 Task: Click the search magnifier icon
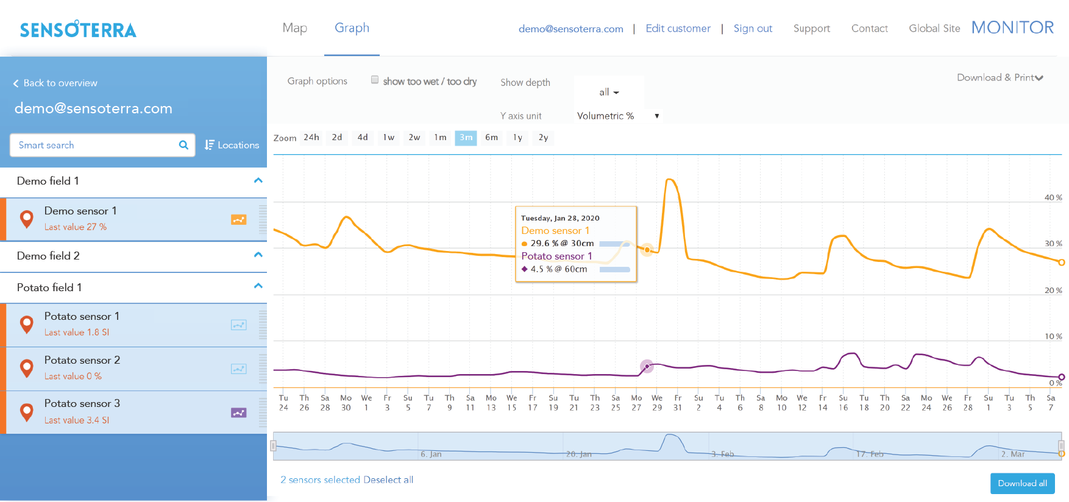pos(183,145)
